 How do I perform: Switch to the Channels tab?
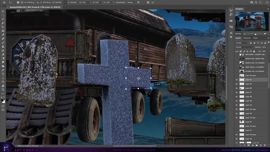pos(247,38)
